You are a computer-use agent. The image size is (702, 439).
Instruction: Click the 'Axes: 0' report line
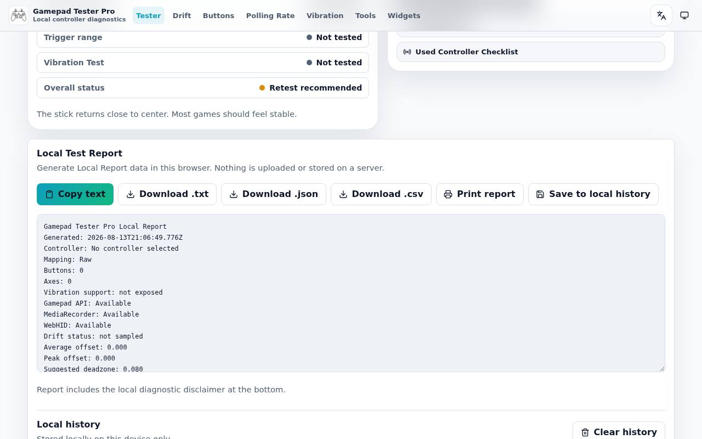58,282
